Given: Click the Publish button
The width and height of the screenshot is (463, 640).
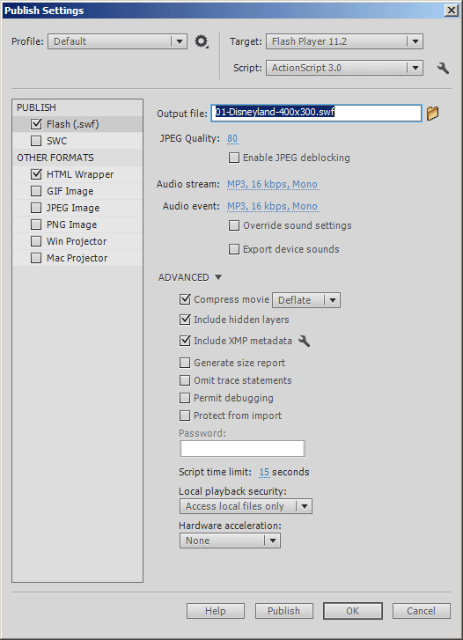Looking at the screenshot, I should click(x=284, y=611).
